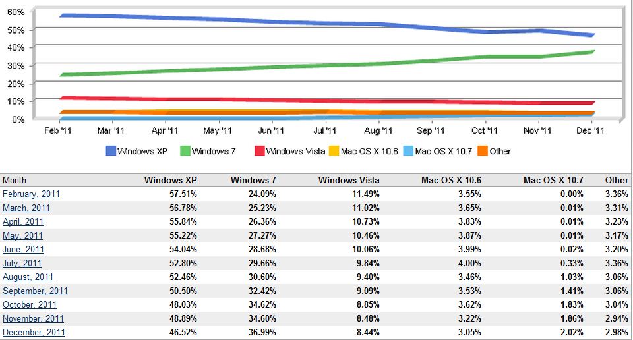This screenshot has width=633, height=340.
Task: Open the May, 2011 link
Action: (x=23, y=235)
